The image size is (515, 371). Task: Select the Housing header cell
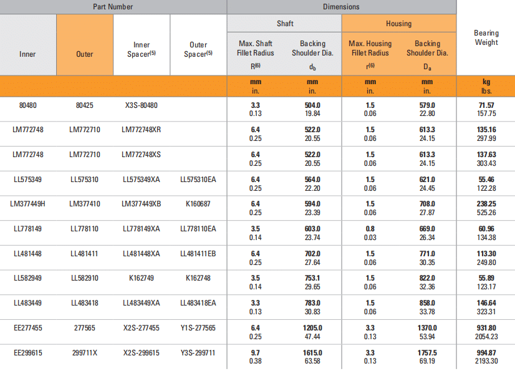tap(398, 24)
